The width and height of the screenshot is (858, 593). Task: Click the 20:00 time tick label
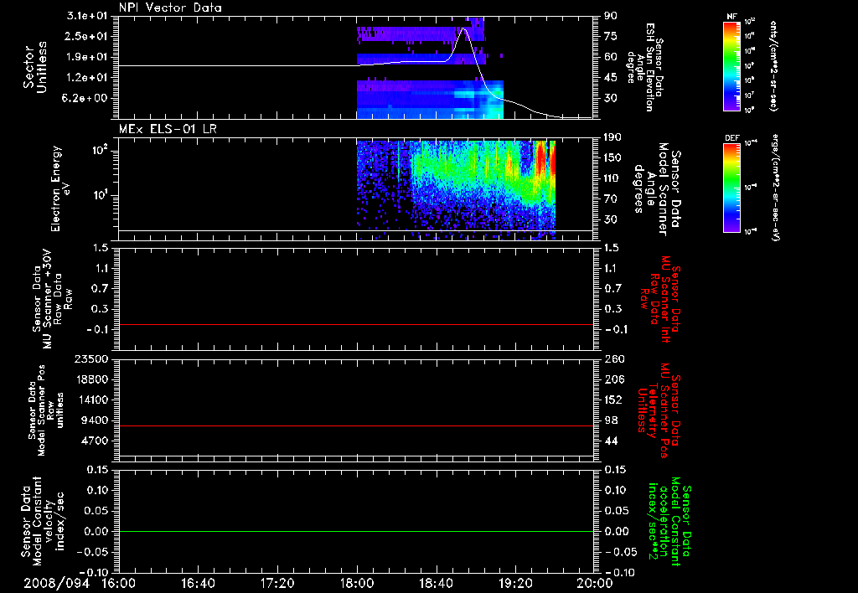point(596,583)
